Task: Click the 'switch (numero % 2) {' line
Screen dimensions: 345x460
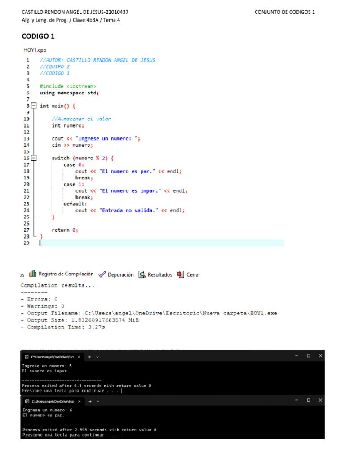Action: coord(83,158)
